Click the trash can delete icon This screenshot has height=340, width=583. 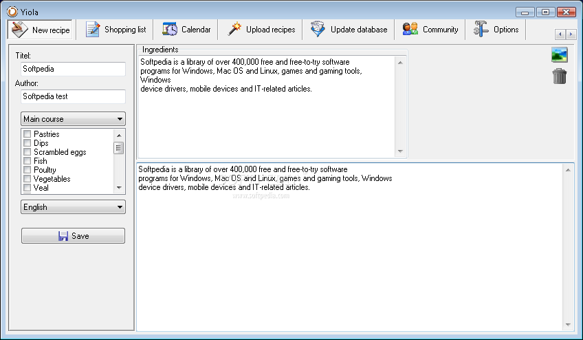click(x=559, y=76)
